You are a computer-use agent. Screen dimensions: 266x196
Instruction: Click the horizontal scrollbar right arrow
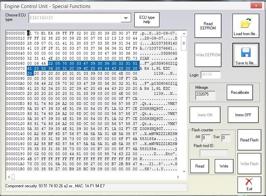(178, 177)
